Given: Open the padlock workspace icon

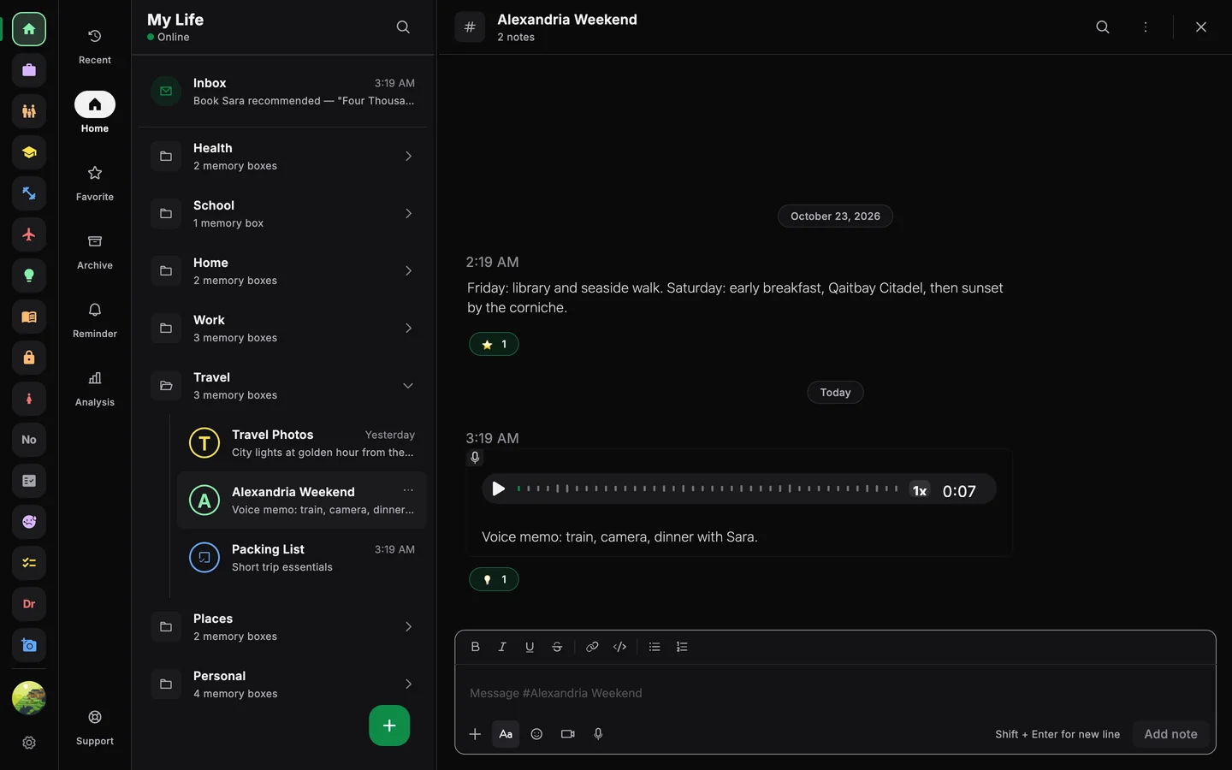Looking at the screenshot, I should coord(29,358).
